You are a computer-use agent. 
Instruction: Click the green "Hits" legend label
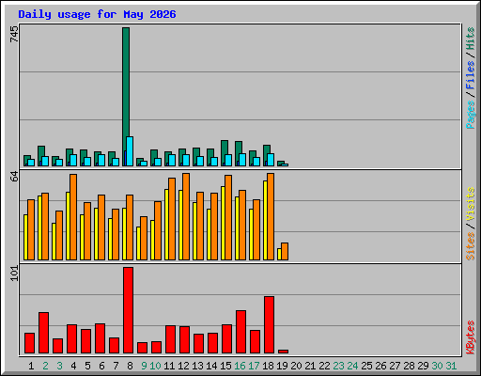point(471,39)
